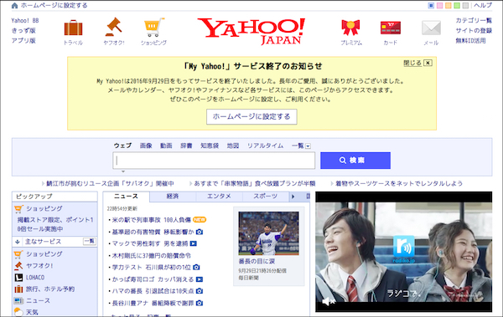The width and height of the screenshot is (503, 317).
Task: Click the home icon beside ホームページに設定する
Action: point(14,6)
